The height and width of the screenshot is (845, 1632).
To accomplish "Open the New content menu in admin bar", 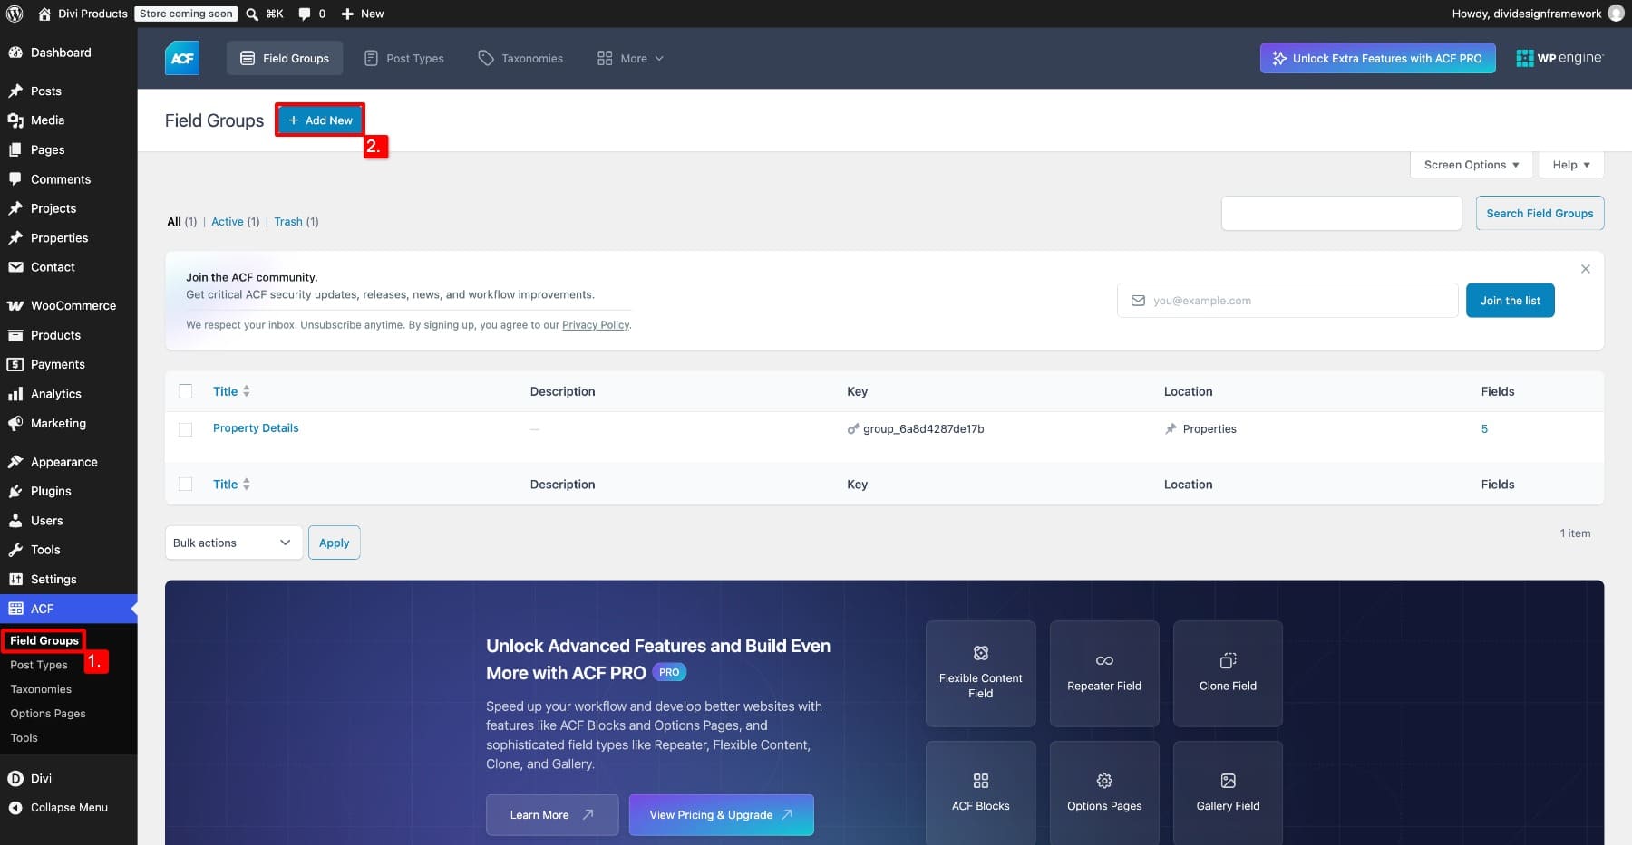I will (x=363, y=14).
